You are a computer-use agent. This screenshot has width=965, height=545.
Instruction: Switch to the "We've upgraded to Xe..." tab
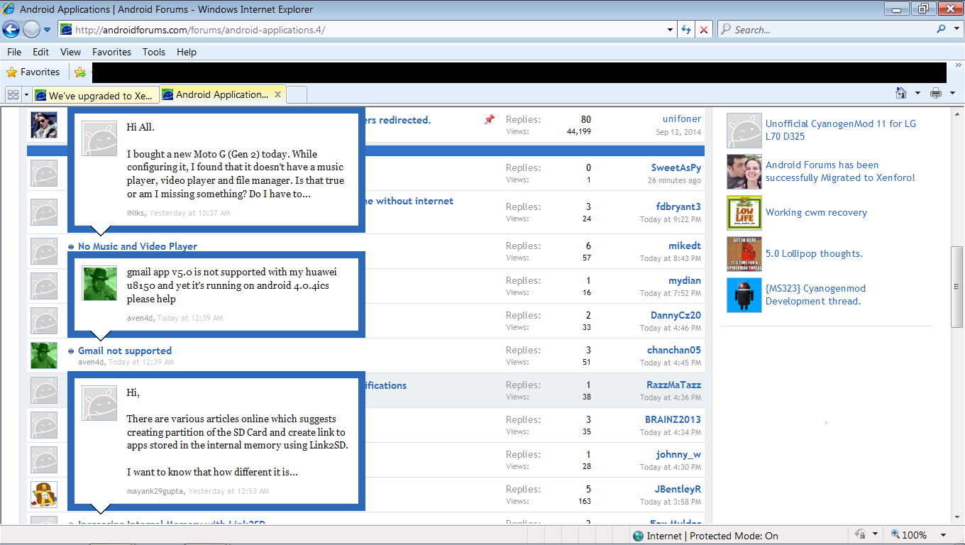click(94, 95)
